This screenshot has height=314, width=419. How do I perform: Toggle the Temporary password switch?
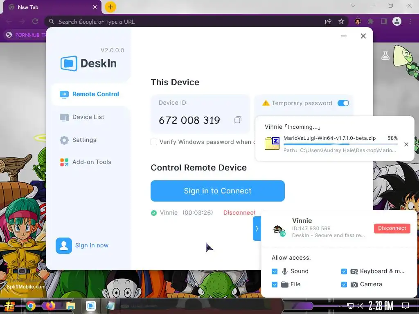click(343, 103)
